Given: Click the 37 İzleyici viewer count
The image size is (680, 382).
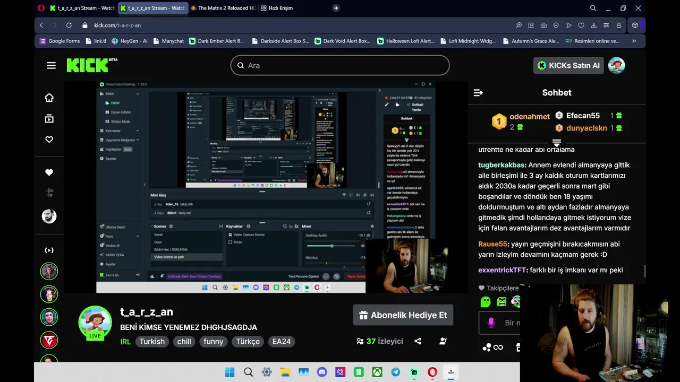Looking at the screenshot, I should [x=380, y=341].
